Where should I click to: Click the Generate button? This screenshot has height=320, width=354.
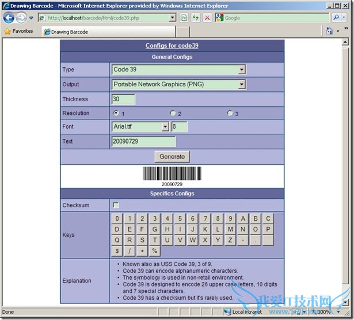[172, 156]
